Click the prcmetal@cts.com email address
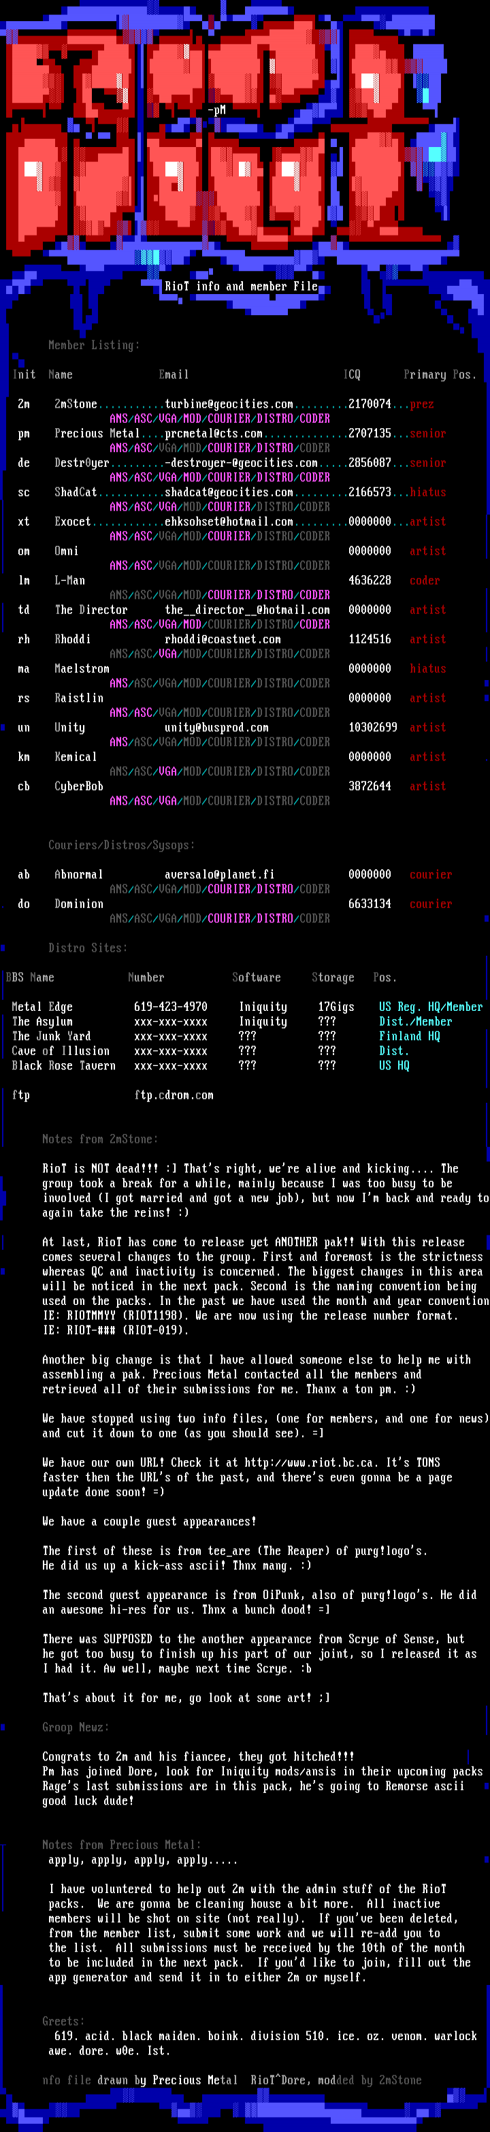Screen dimensions: 490x2132 click(x=213, y=434)
